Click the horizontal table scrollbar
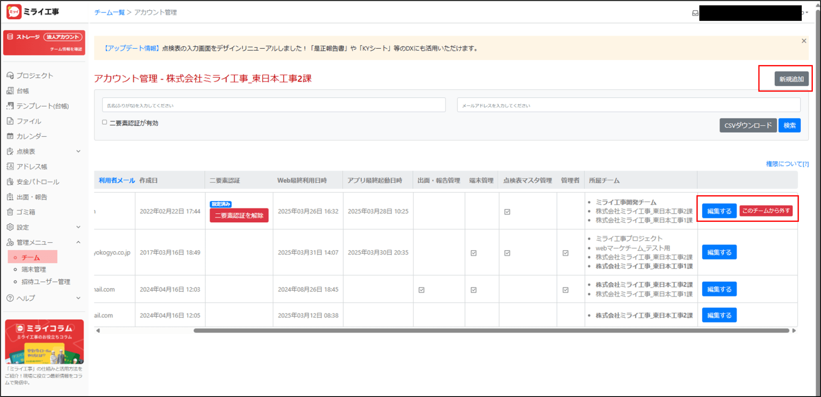 click(x=491, y=330)
